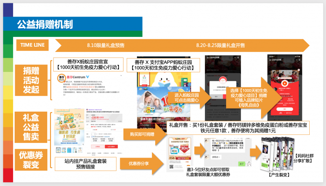
Task: Click the blue verified V badge beside 善存Centrum
Action: [x=88, y=77]
